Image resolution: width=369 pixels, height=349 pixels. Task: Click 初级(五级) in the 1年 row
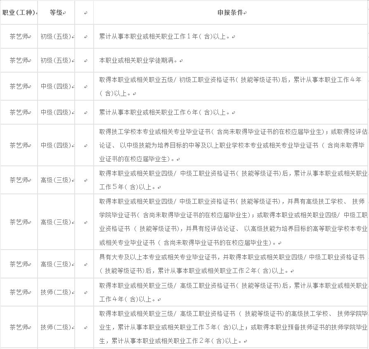(56, 36)
